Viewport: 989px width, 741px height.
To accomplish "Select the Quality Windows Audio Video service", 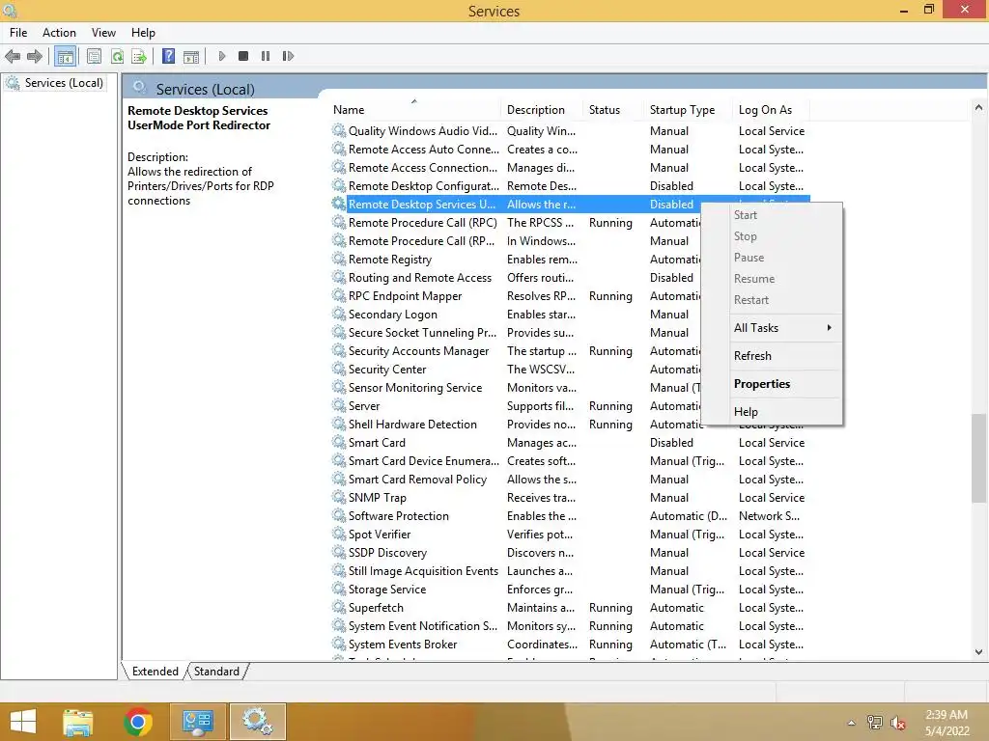I will 423,130.
